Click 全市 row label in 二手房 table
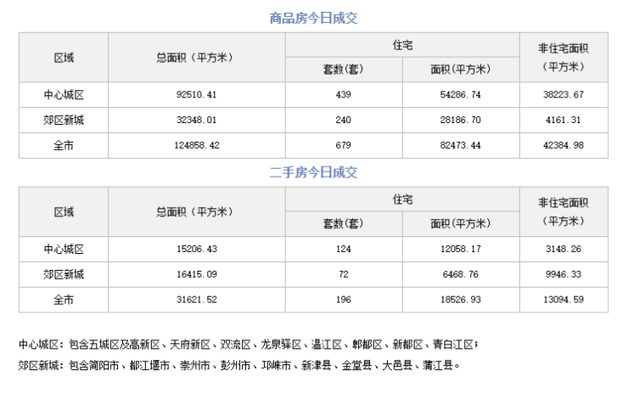 coord(64,300)
